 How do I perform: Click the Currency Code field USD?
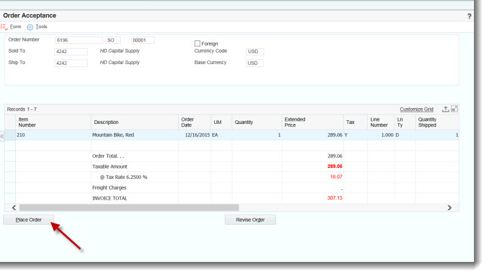(255, 51)
